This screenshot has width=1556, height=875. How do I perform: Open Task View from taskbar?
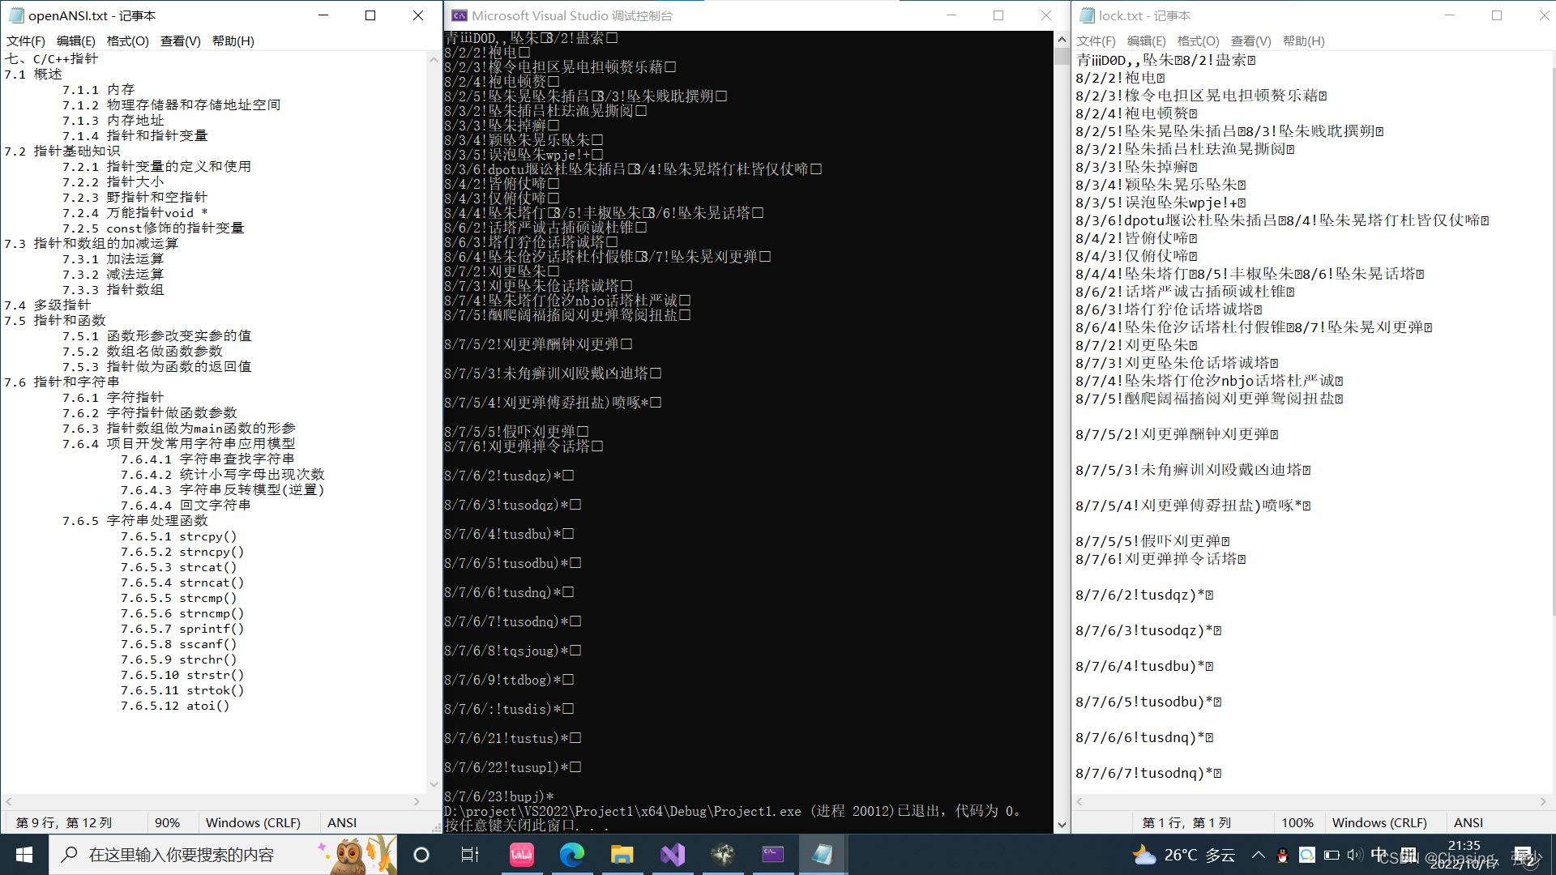pos(470,855)
